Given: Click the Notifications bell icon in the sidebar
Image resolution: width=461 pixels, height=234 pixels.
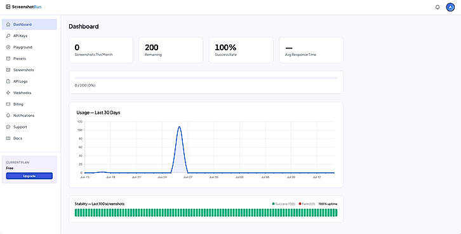Looking at the screenshot, I should pyautogui.click(x=8, y=115).
